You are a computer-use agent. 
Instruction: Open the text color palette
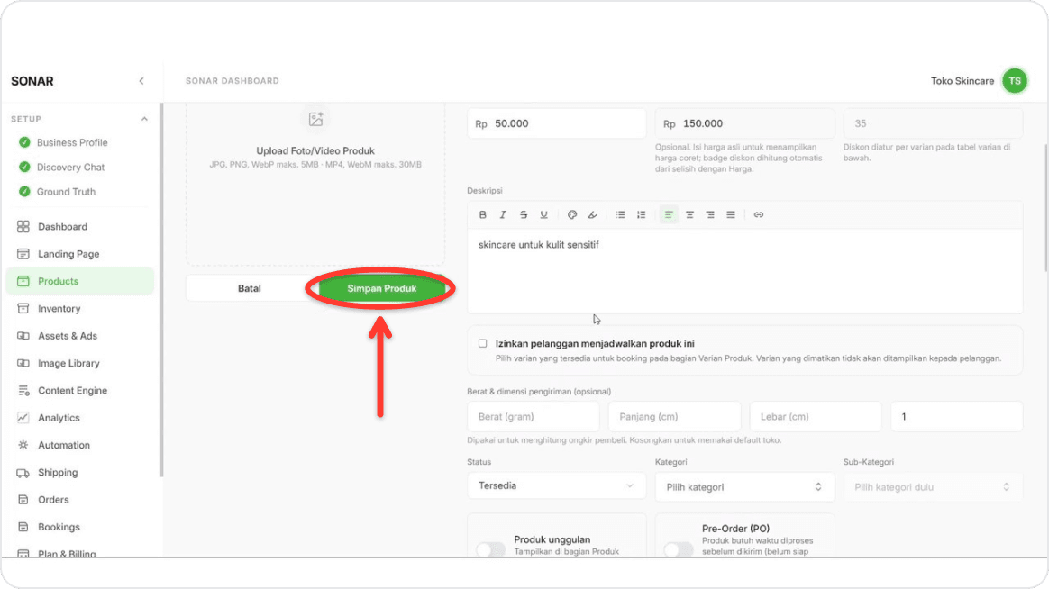pyautogui.click(x=572, y=214)
